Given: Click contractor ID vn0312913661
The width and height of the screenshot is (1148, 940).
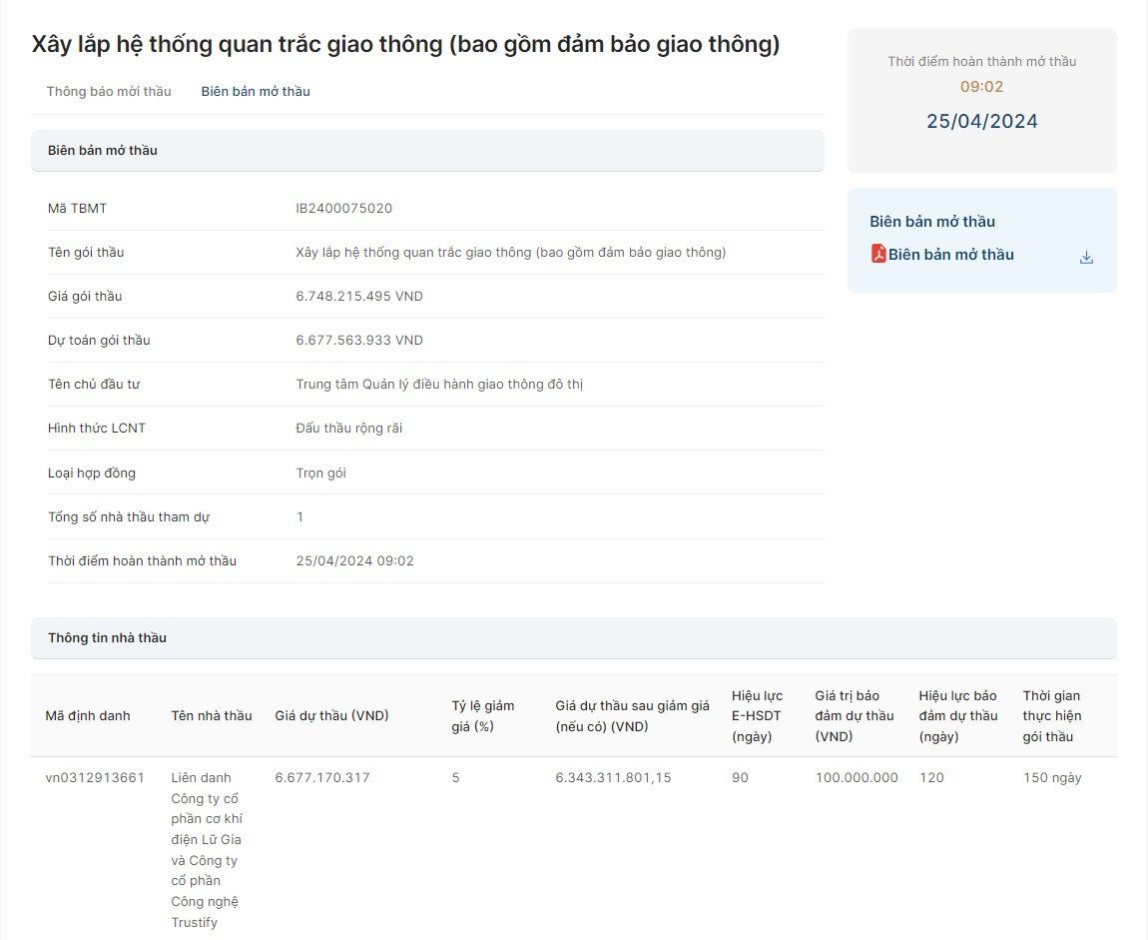Looking at the screenshot, I should click(95, 777).
